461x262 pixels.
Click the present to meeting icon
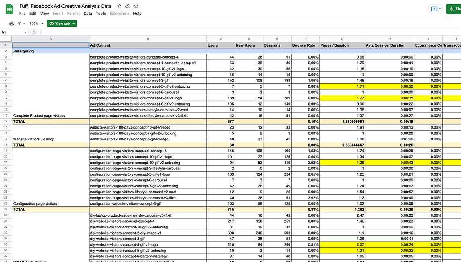434,9
